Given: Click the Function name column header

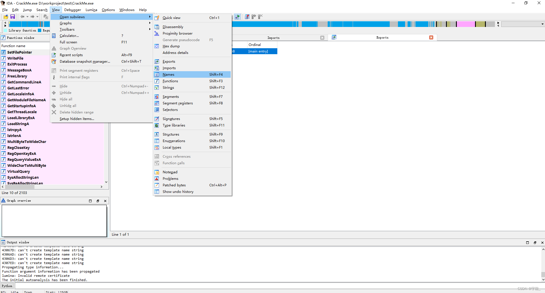Looking at the screenshot, I should coord(25,46).
